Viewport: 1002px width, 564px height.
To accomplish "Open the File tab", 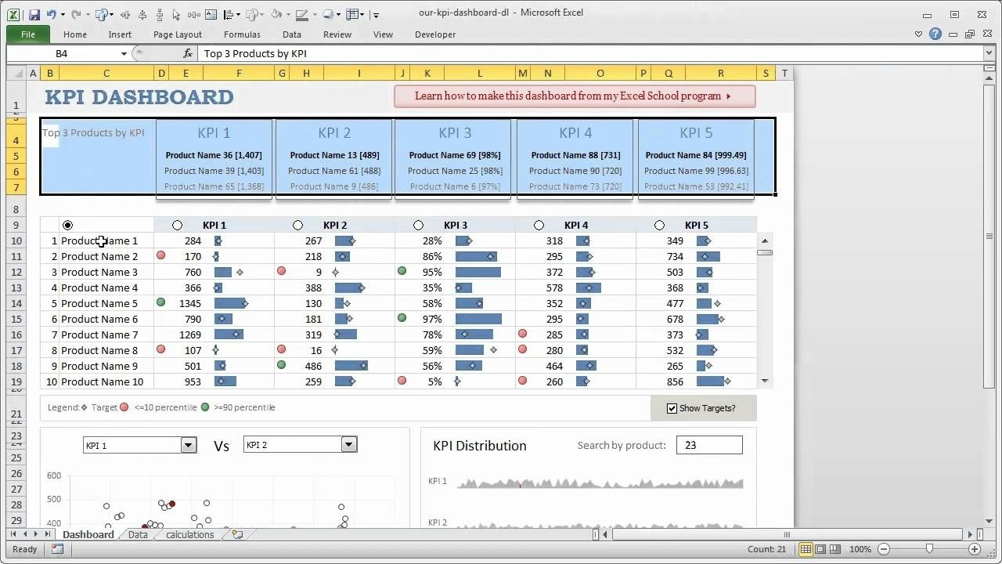I will click(x=28, y=34).
